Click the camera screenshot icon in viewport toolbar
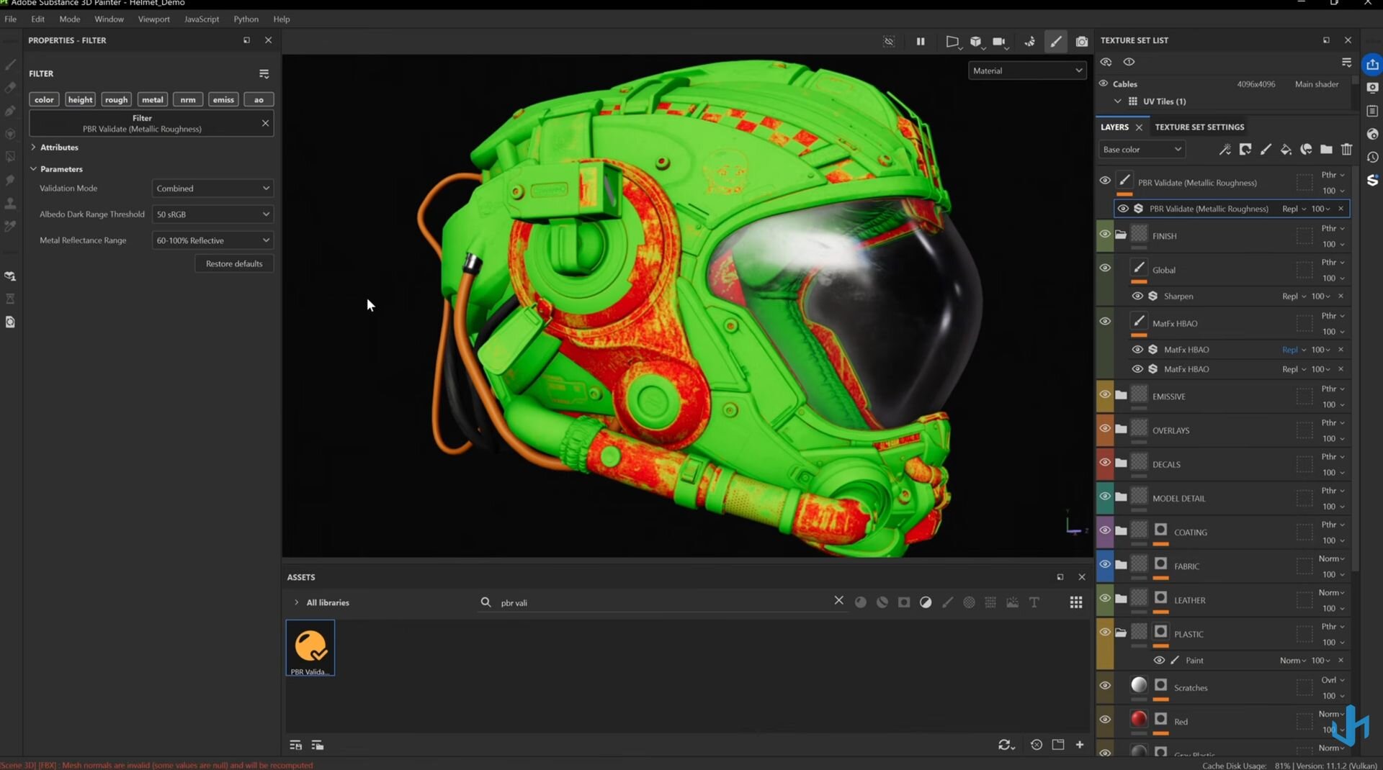This screenshot has height=770, width=1383. click(x=1081, y=42)
